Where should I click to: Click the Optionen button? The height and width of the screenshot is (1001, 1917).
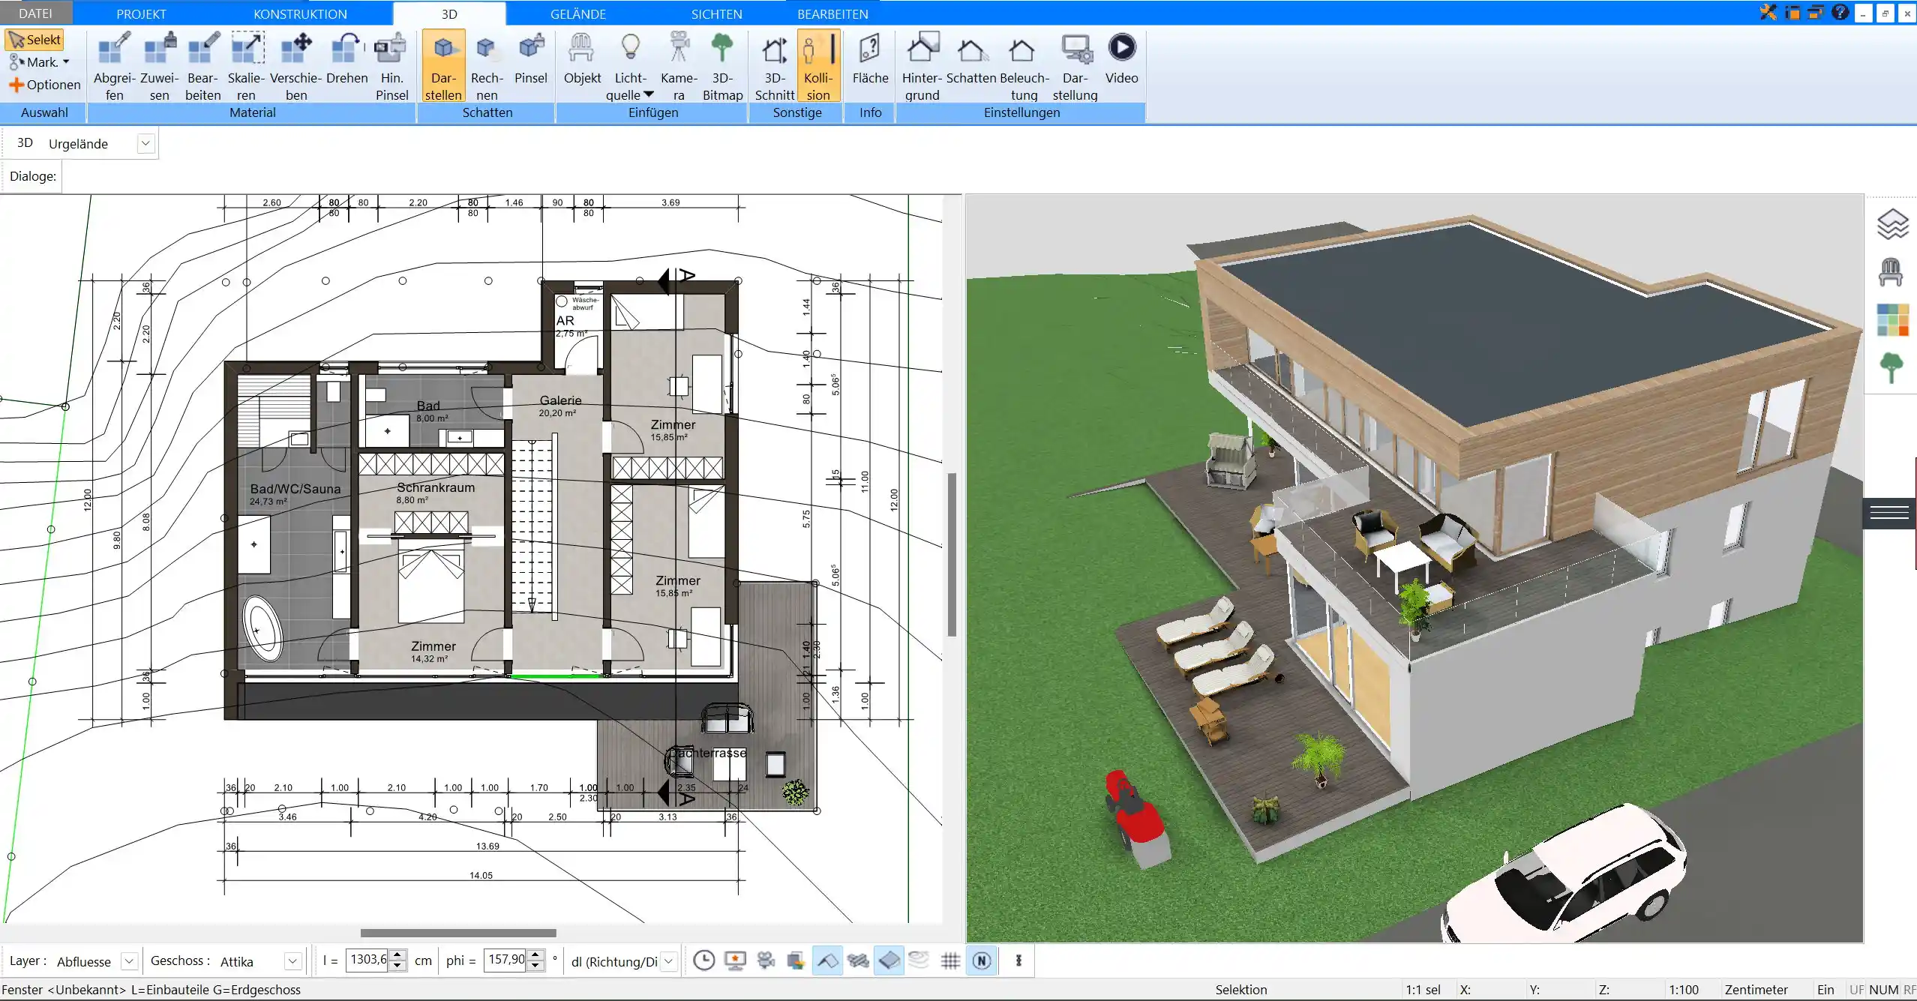pyautogui.click(x=45, y=85)
